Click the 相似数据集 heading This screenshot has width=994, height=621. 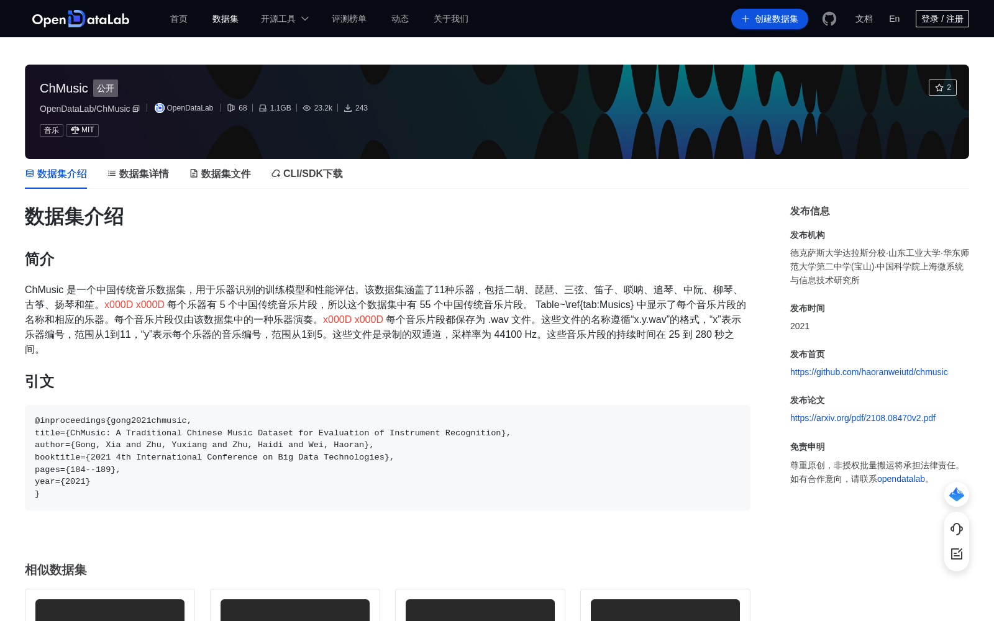[56, 569]
